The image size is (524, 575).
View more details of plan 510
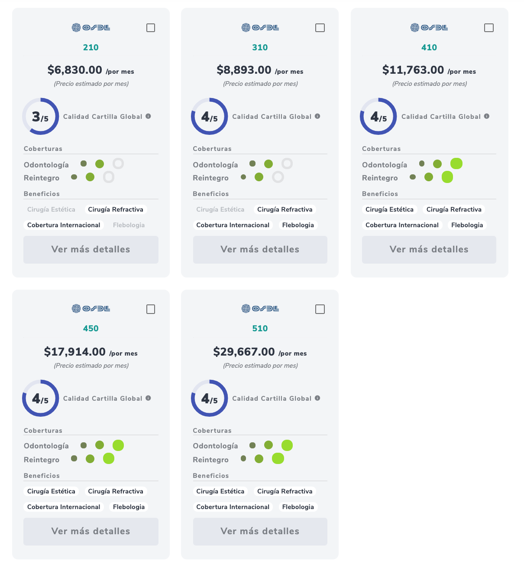click(260, 532)
